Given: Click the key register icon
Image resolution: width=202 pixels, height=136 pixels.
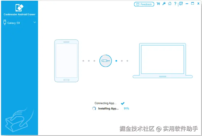Looking at the screenshot, I should point(164,4).
